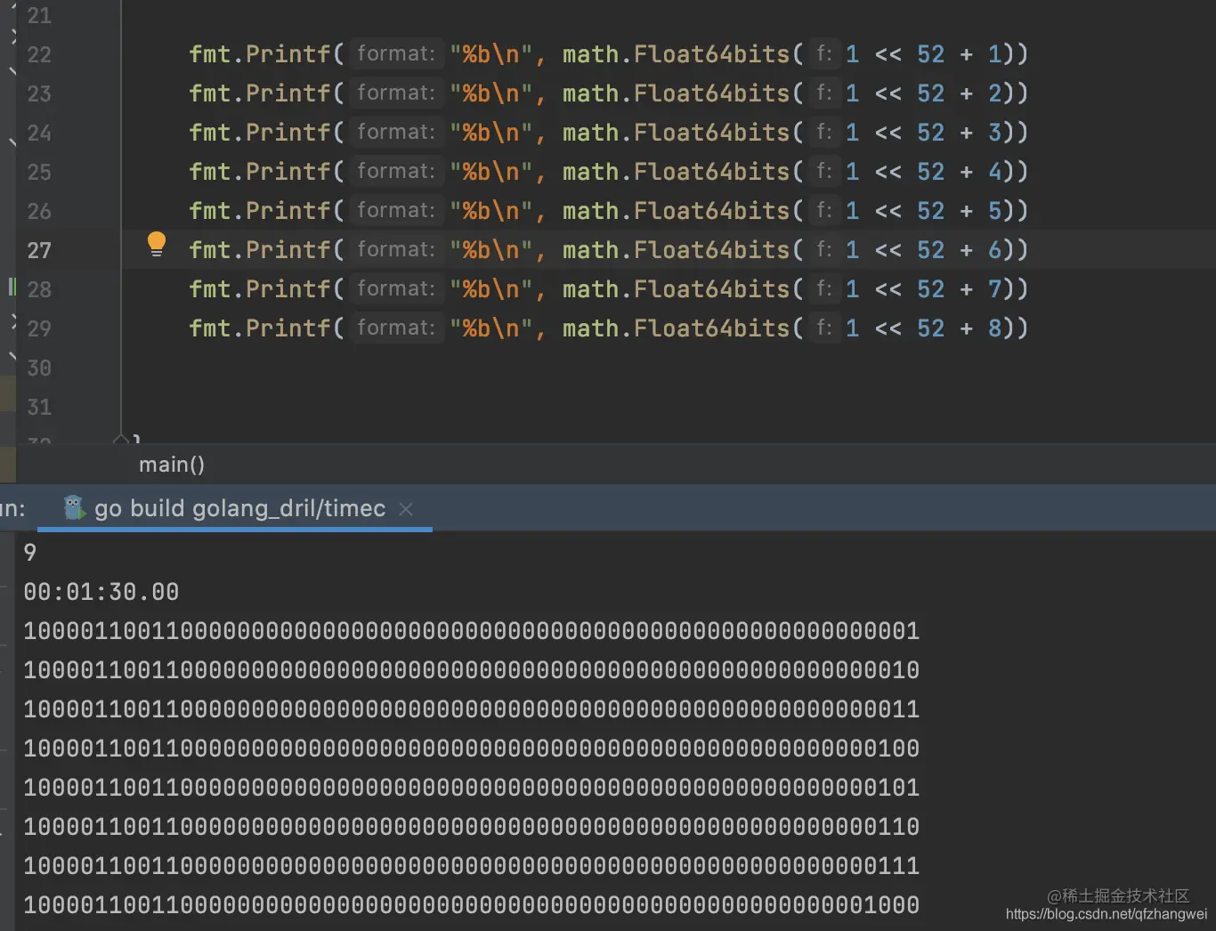Viewport: 1216px width, 931px height.
Task: Click the output line showing 9
Action: pyautogui.click(x=30, y=553)
